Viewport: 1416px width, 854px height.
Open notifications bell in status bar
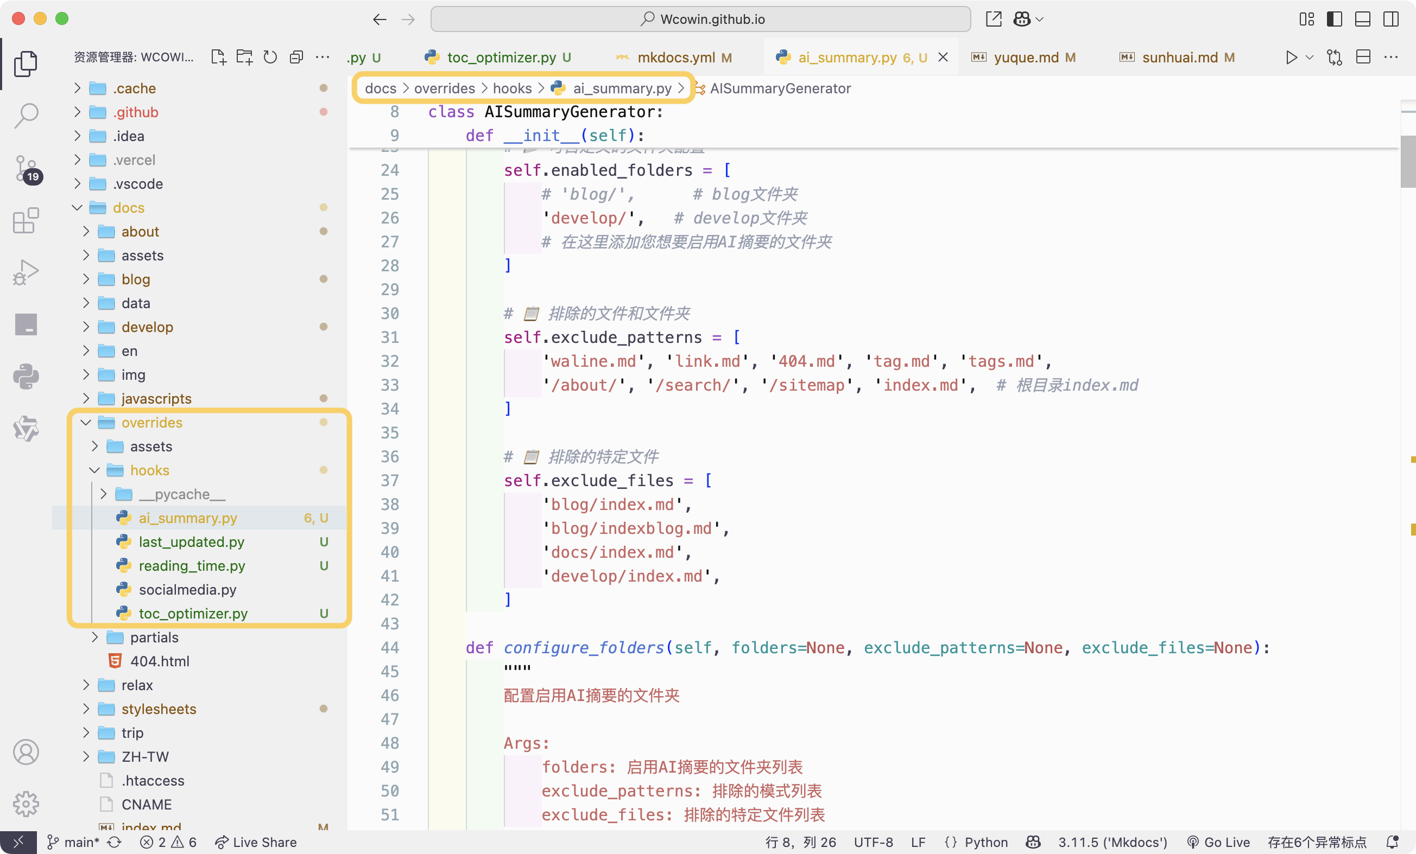1393,842
